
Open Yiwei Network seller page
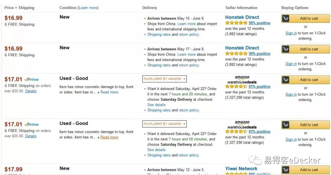241,169
